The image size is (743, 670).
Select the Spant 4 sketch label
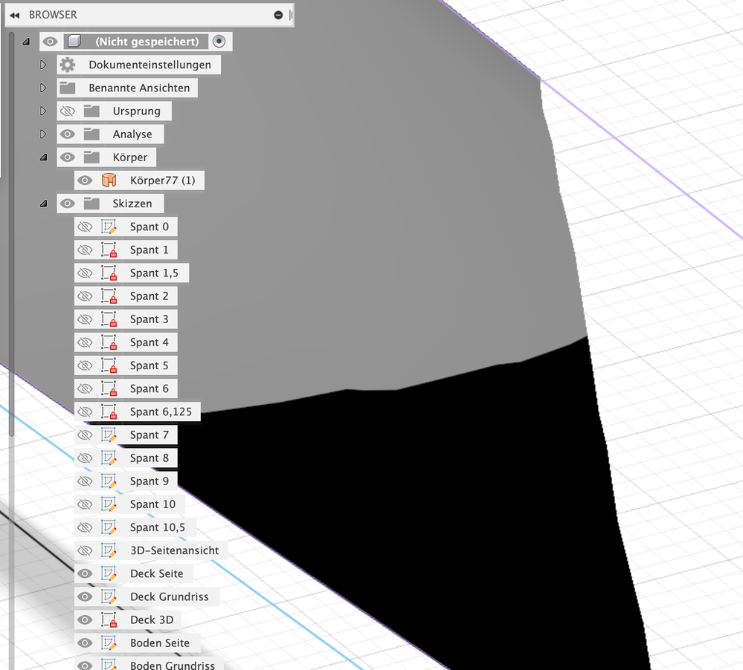(149, 342)
